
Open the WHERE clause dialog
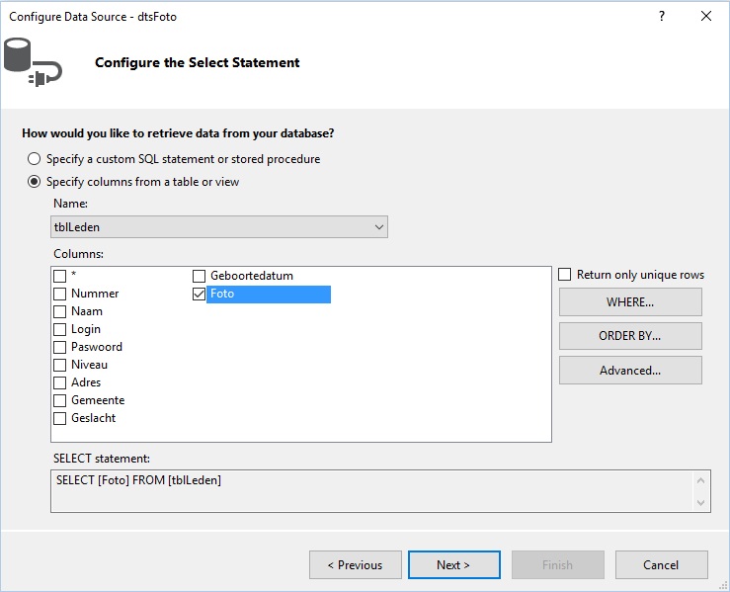tap(630, 301)
